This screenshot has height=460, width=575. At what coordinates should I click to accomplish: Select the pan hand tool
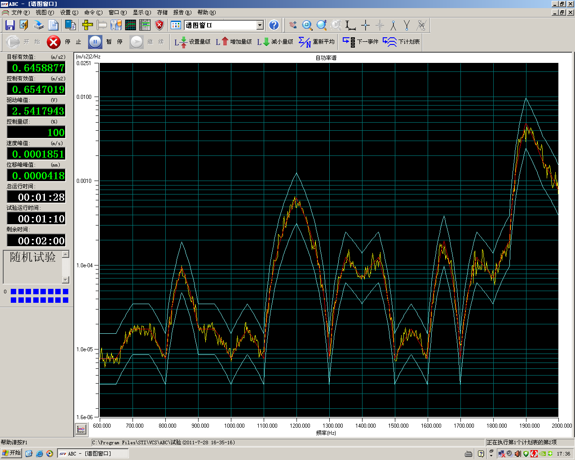click(293, 25)
